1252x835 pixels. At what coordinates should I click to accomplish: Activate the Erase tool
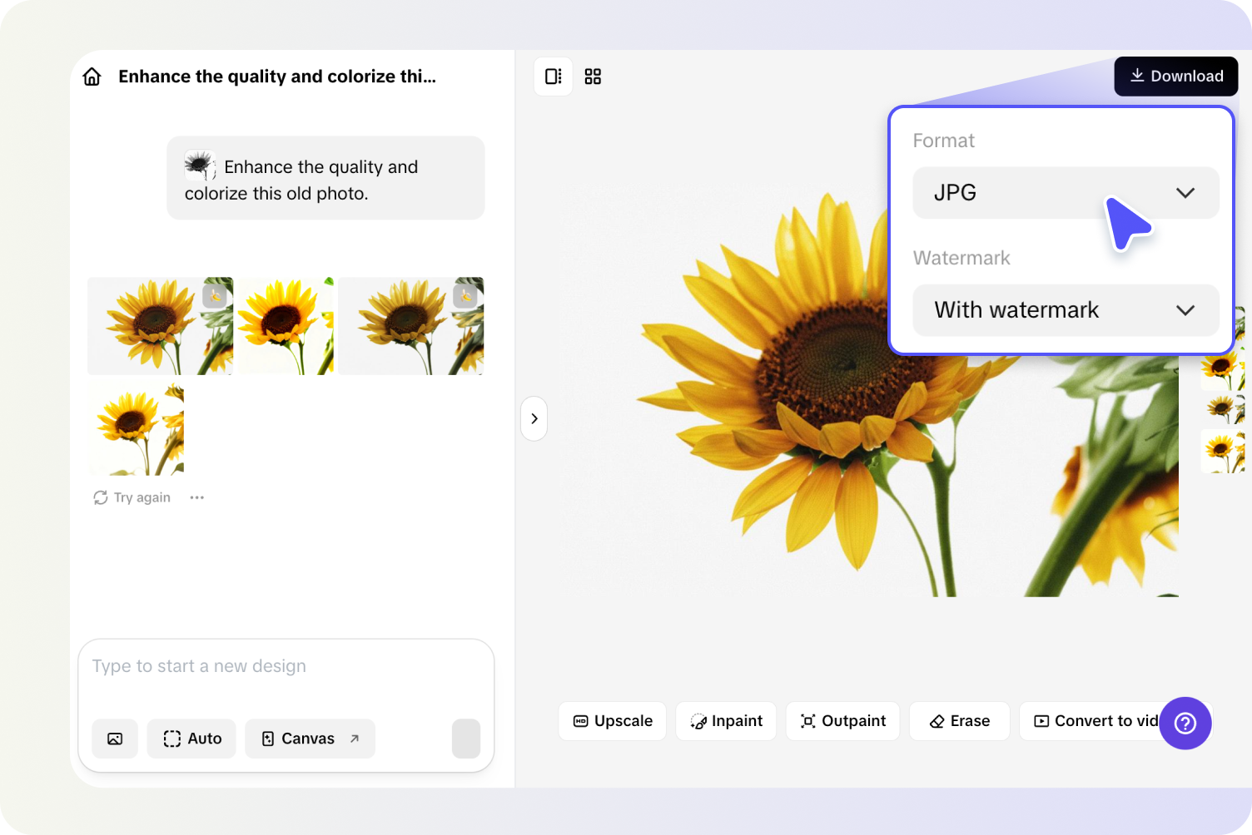pos(959,721)
